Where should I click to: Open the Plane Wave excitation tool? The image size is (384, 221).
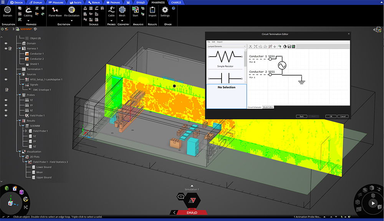click(55, 12)
